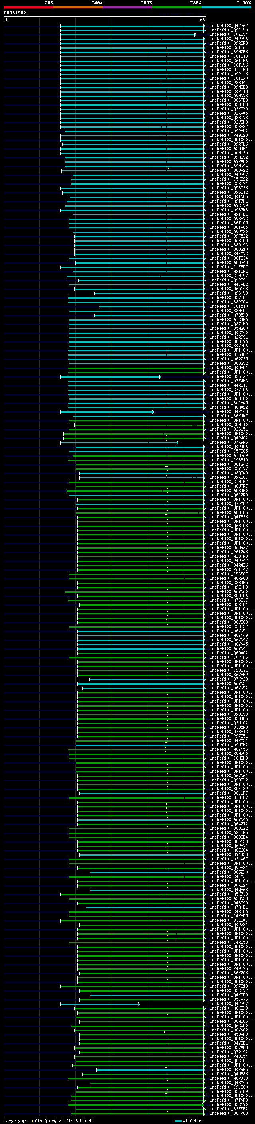Open the UniRef100_B6HFE0 entry
255x1124 pixels.
point(229,399)
